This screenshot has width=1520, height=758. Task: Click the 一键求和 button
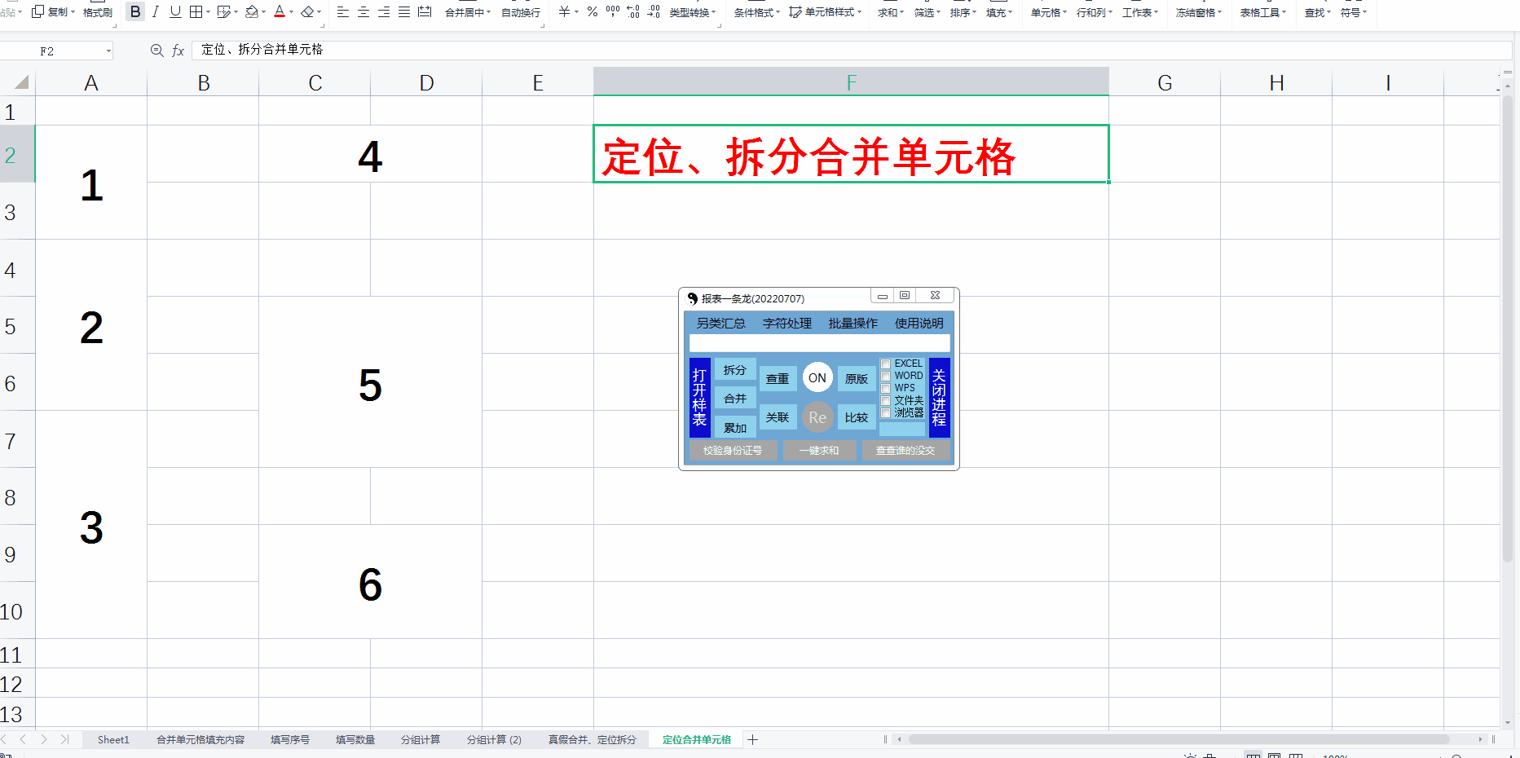(819, 450)
